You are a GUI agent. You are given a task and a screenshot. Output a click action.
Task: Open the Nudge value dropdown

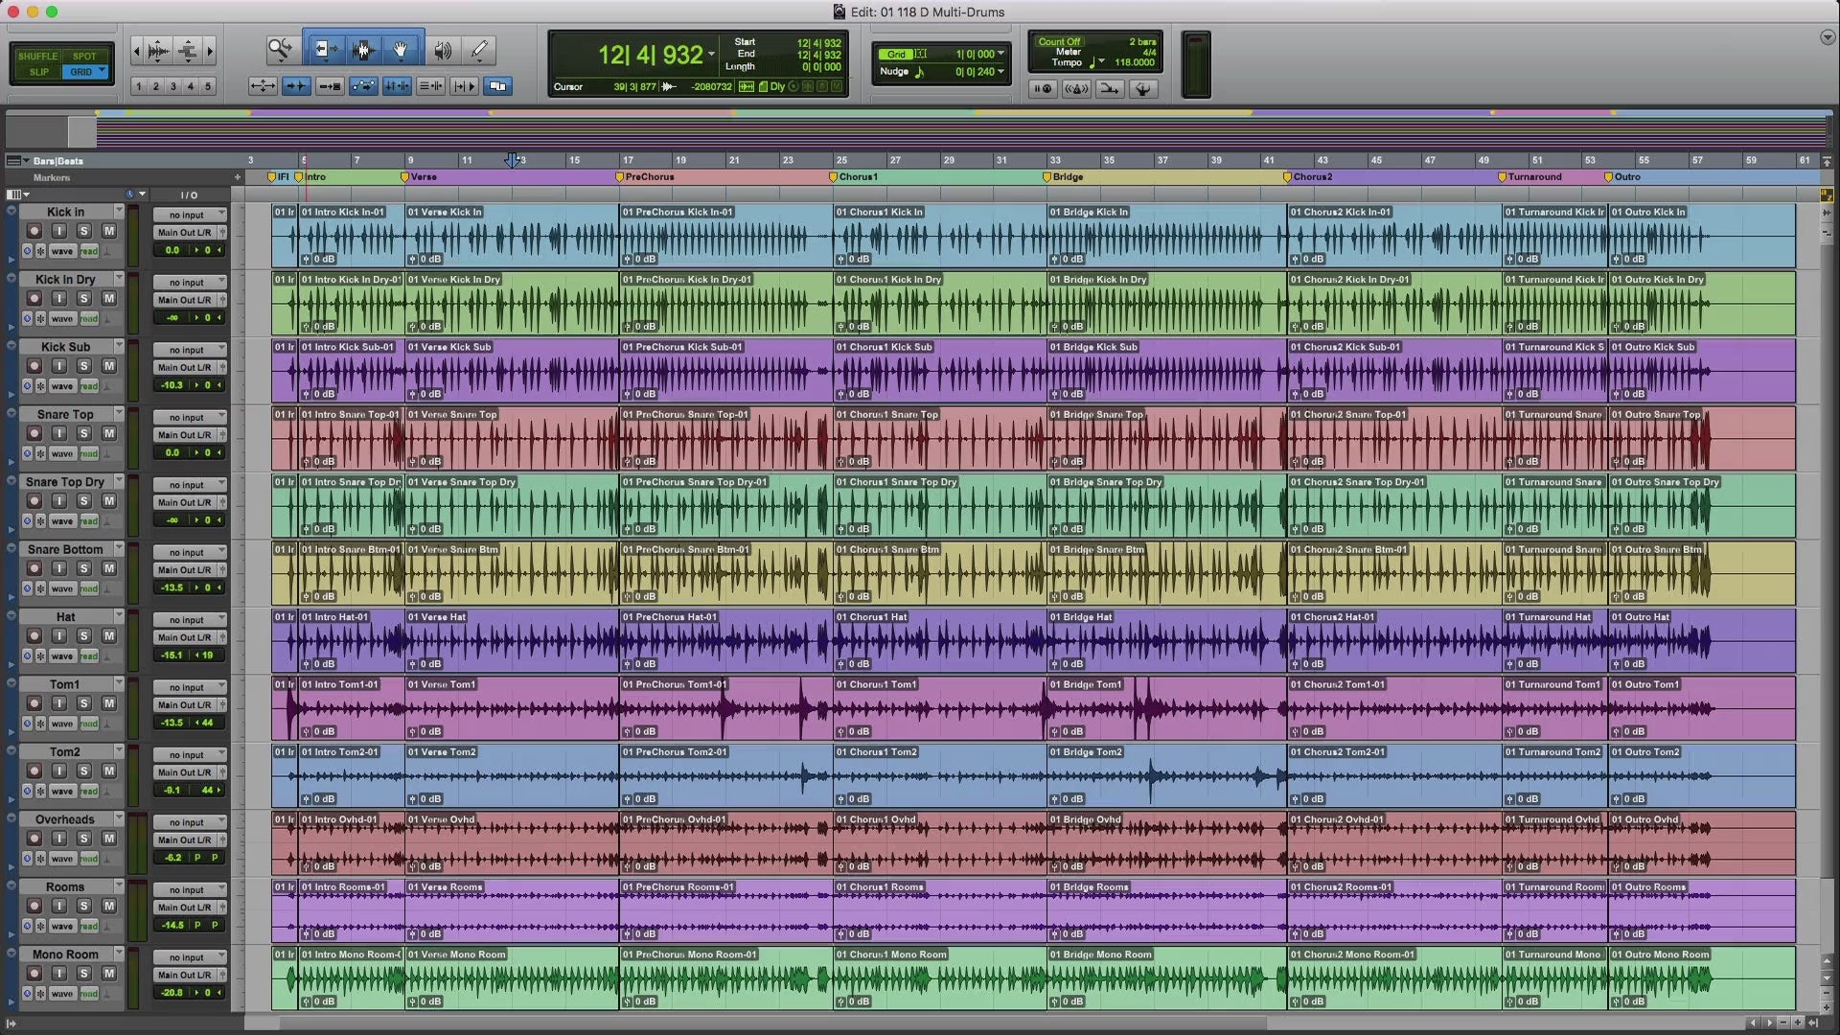tap(1000, 72)
